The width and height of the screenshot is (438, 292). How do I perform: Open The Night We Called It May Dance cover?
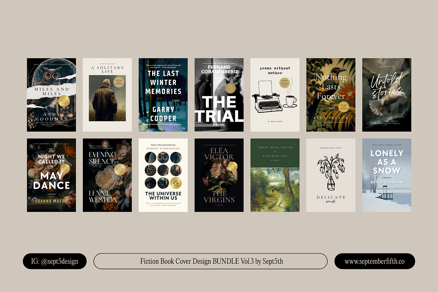[x=51, y=175]
